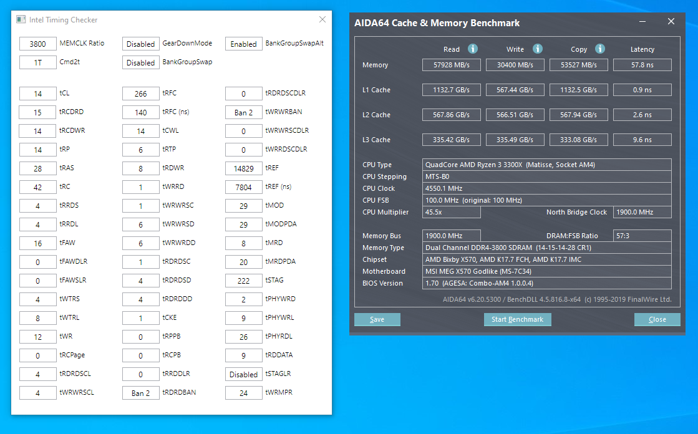Start the AIDA64 benchmark
Viewport: 698px width, 434px height.
click(517, 319)
